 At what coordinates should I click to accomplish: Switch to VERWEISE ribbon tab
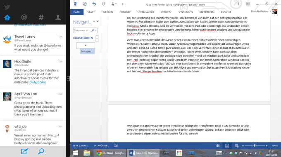tap(166, 12)
